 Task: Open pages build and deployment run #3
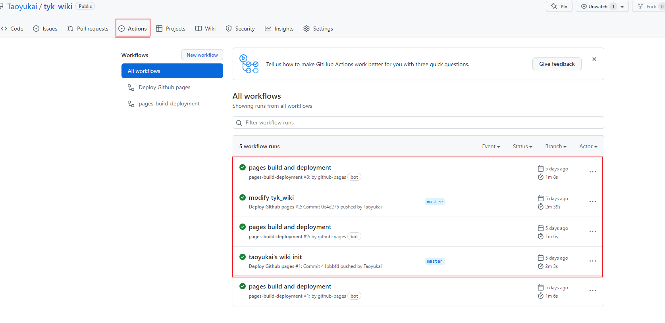(290, 167)
